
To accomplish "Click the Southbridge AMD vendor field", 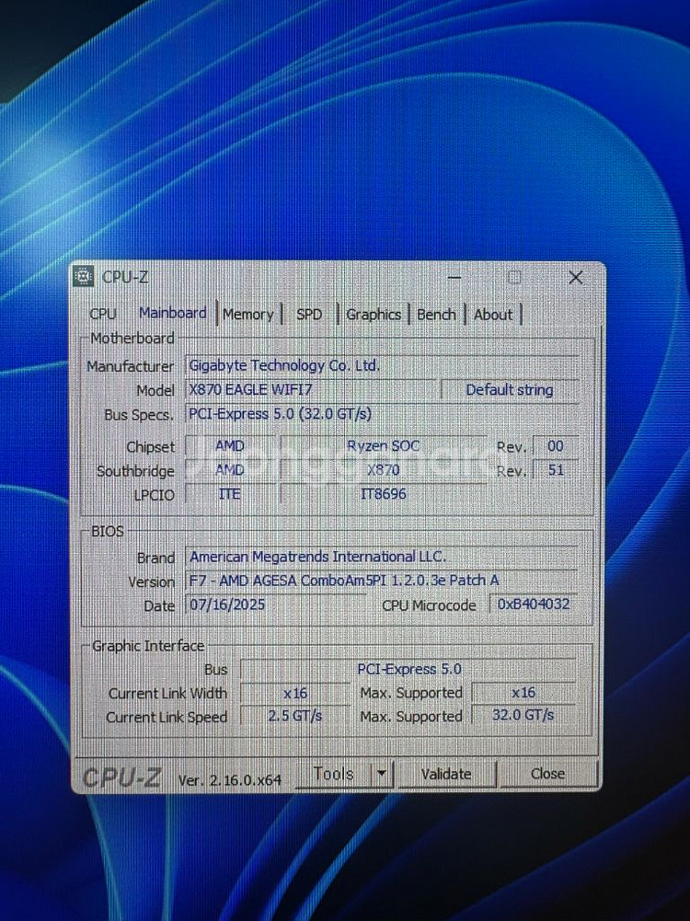I will pyautogui.click(x=230, y=470).
